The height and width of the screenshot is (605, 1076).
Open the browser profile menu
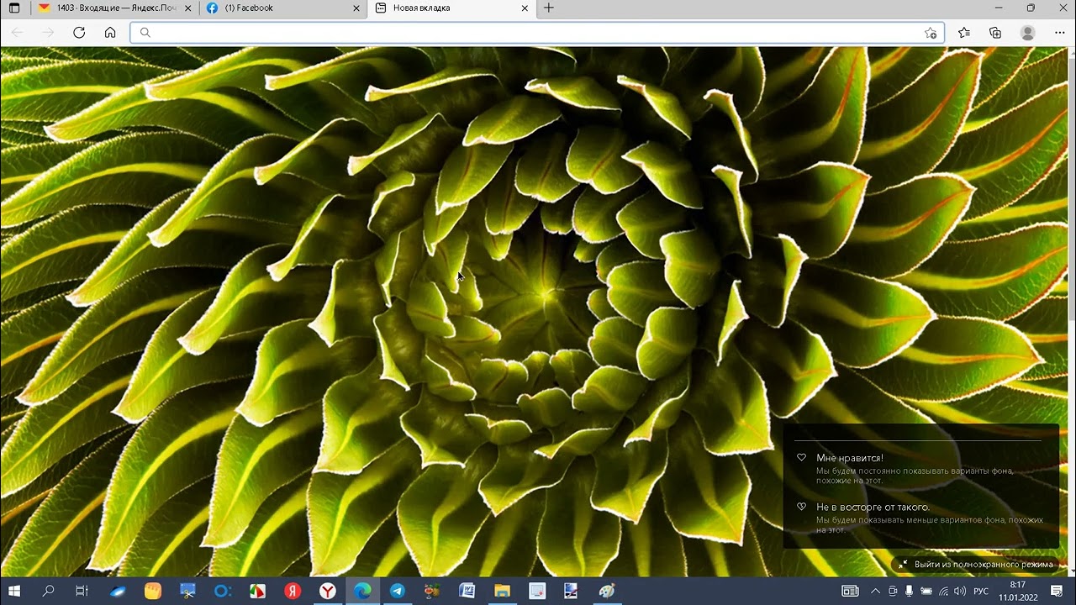click(1027, 33)
